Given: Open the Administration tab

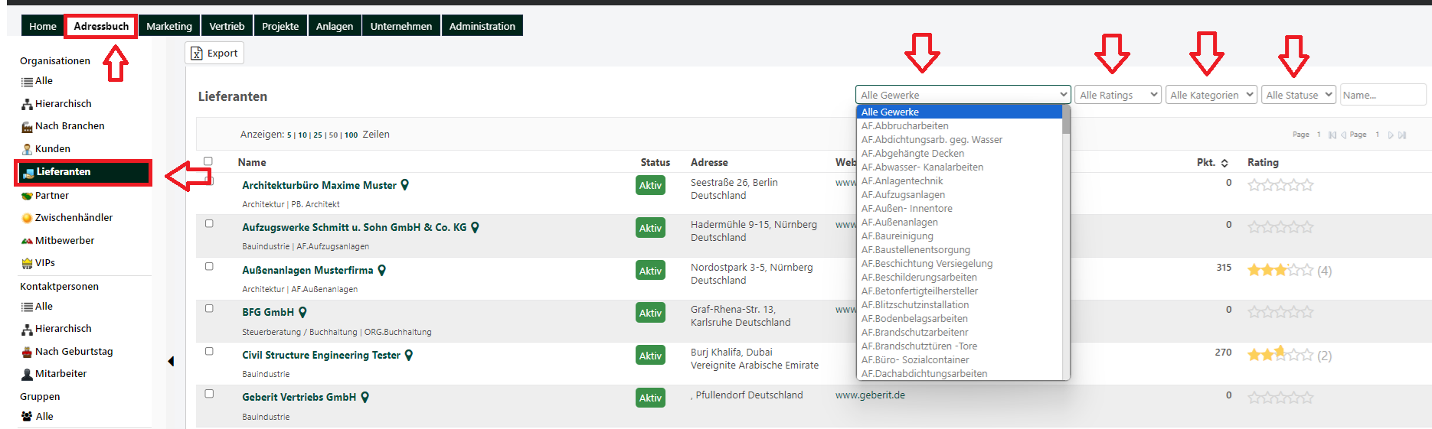Looking at the screenshot, I should [482, 26].
